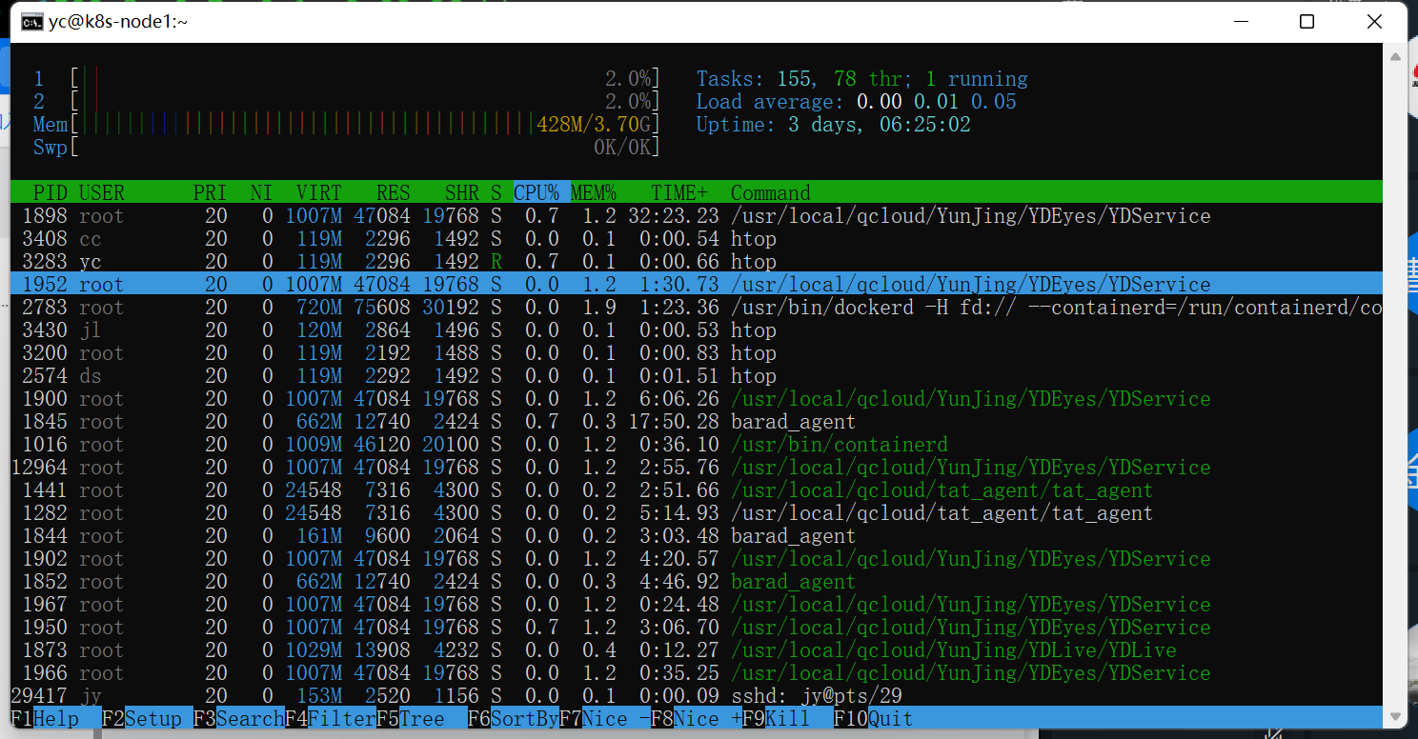Image resolution: width=1418 pixels, height=739 pixels.
Task: Click the CPU 1 usage meter
Action: point(347,79)
